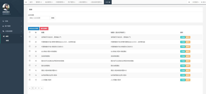206x94 pixels.
Task: Click the admin avatar picture
Action: [6, 7]
